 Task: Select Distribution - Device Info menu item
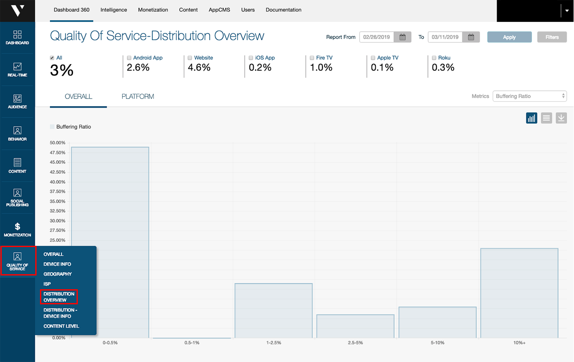60,313
